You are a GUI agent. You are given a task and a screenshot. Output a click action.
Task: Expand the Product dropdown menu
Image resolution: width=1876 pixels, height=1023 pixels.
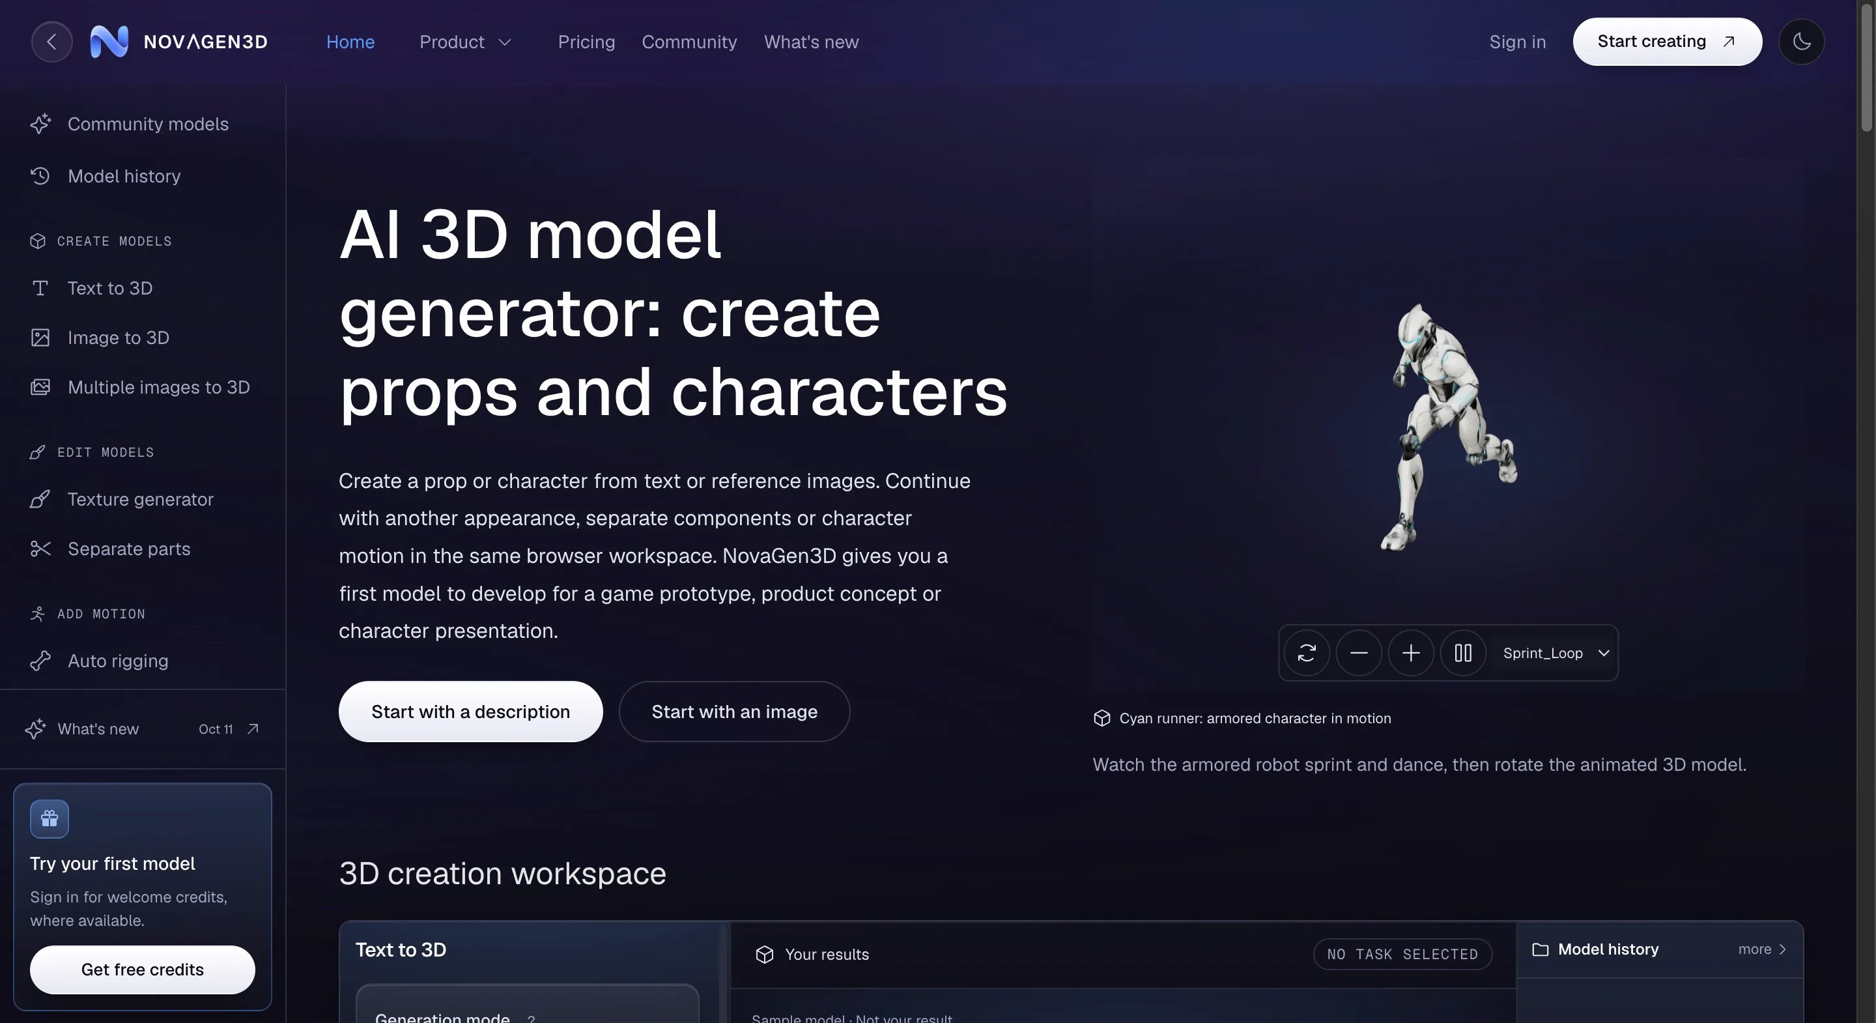(x=465, y=42)
